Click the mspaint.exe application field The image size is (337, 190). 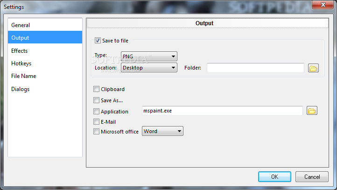(222, 111)
